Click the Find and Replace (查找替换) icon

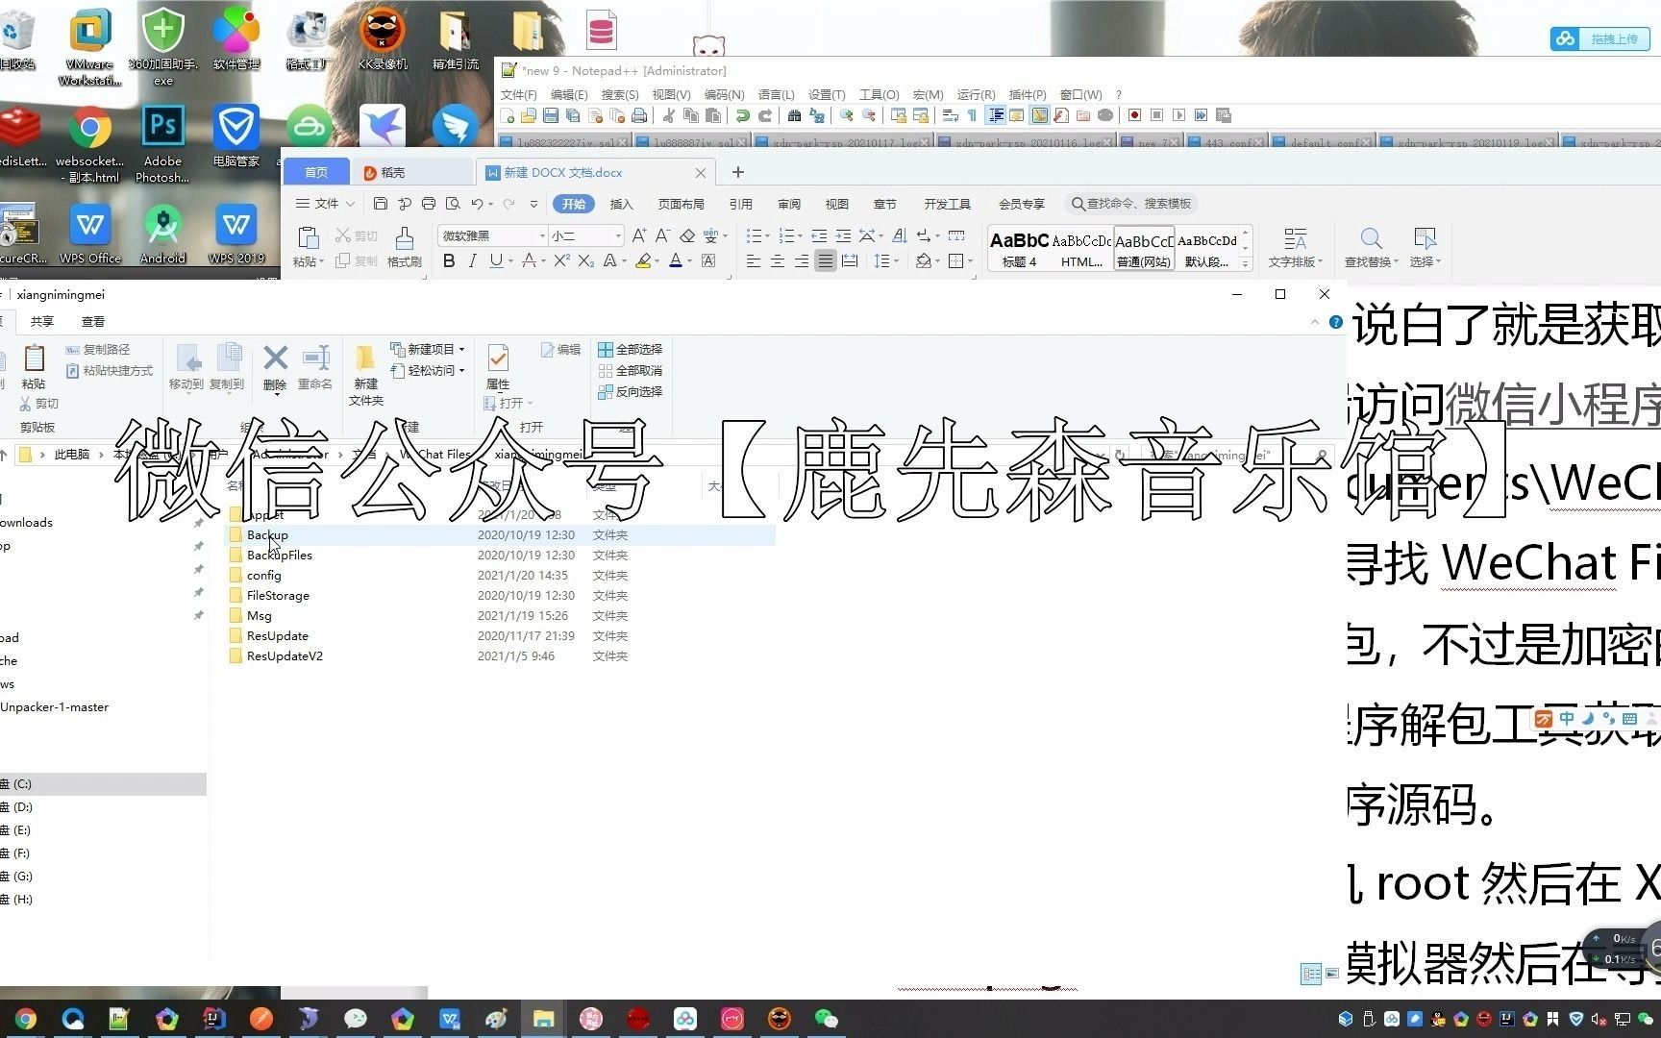[1371, 247]
